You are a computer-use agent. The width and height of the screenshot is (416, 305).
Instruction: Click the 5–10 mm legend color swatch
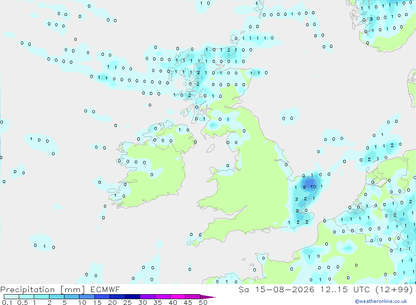tap(72, 297)
